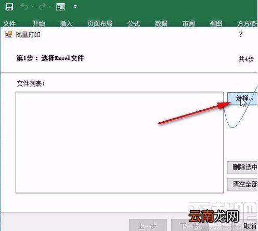Open the Redo history dropdown arrow
Image resolution: width=258 pixels, height=231 pixels.
50,7
